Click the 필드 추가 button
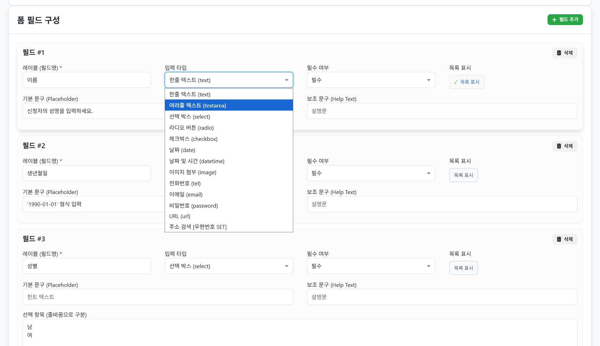The height and width of the screenshot is (346, 600). point(565,19)
